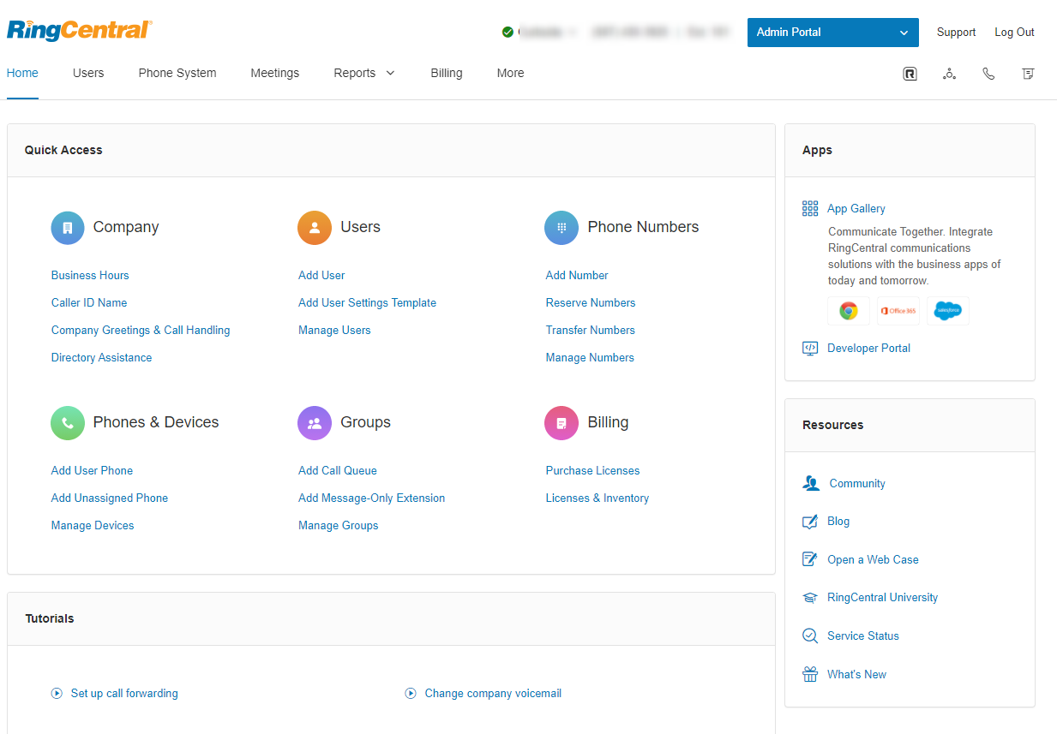
Task: Open the Developer Portal link text
Action: click(868, 349)
